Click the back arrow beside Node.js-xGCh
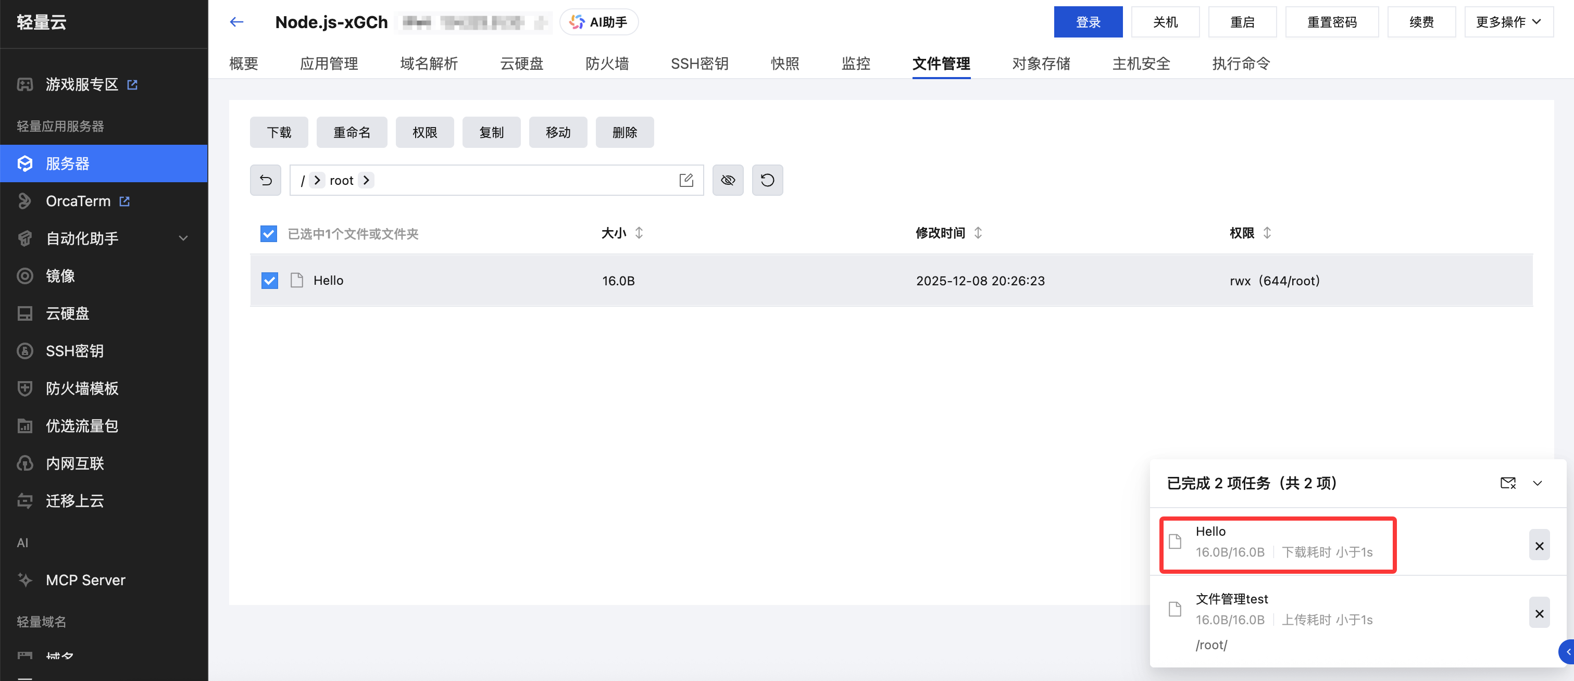Viewport: 1574px width, 681px height. 236,22
